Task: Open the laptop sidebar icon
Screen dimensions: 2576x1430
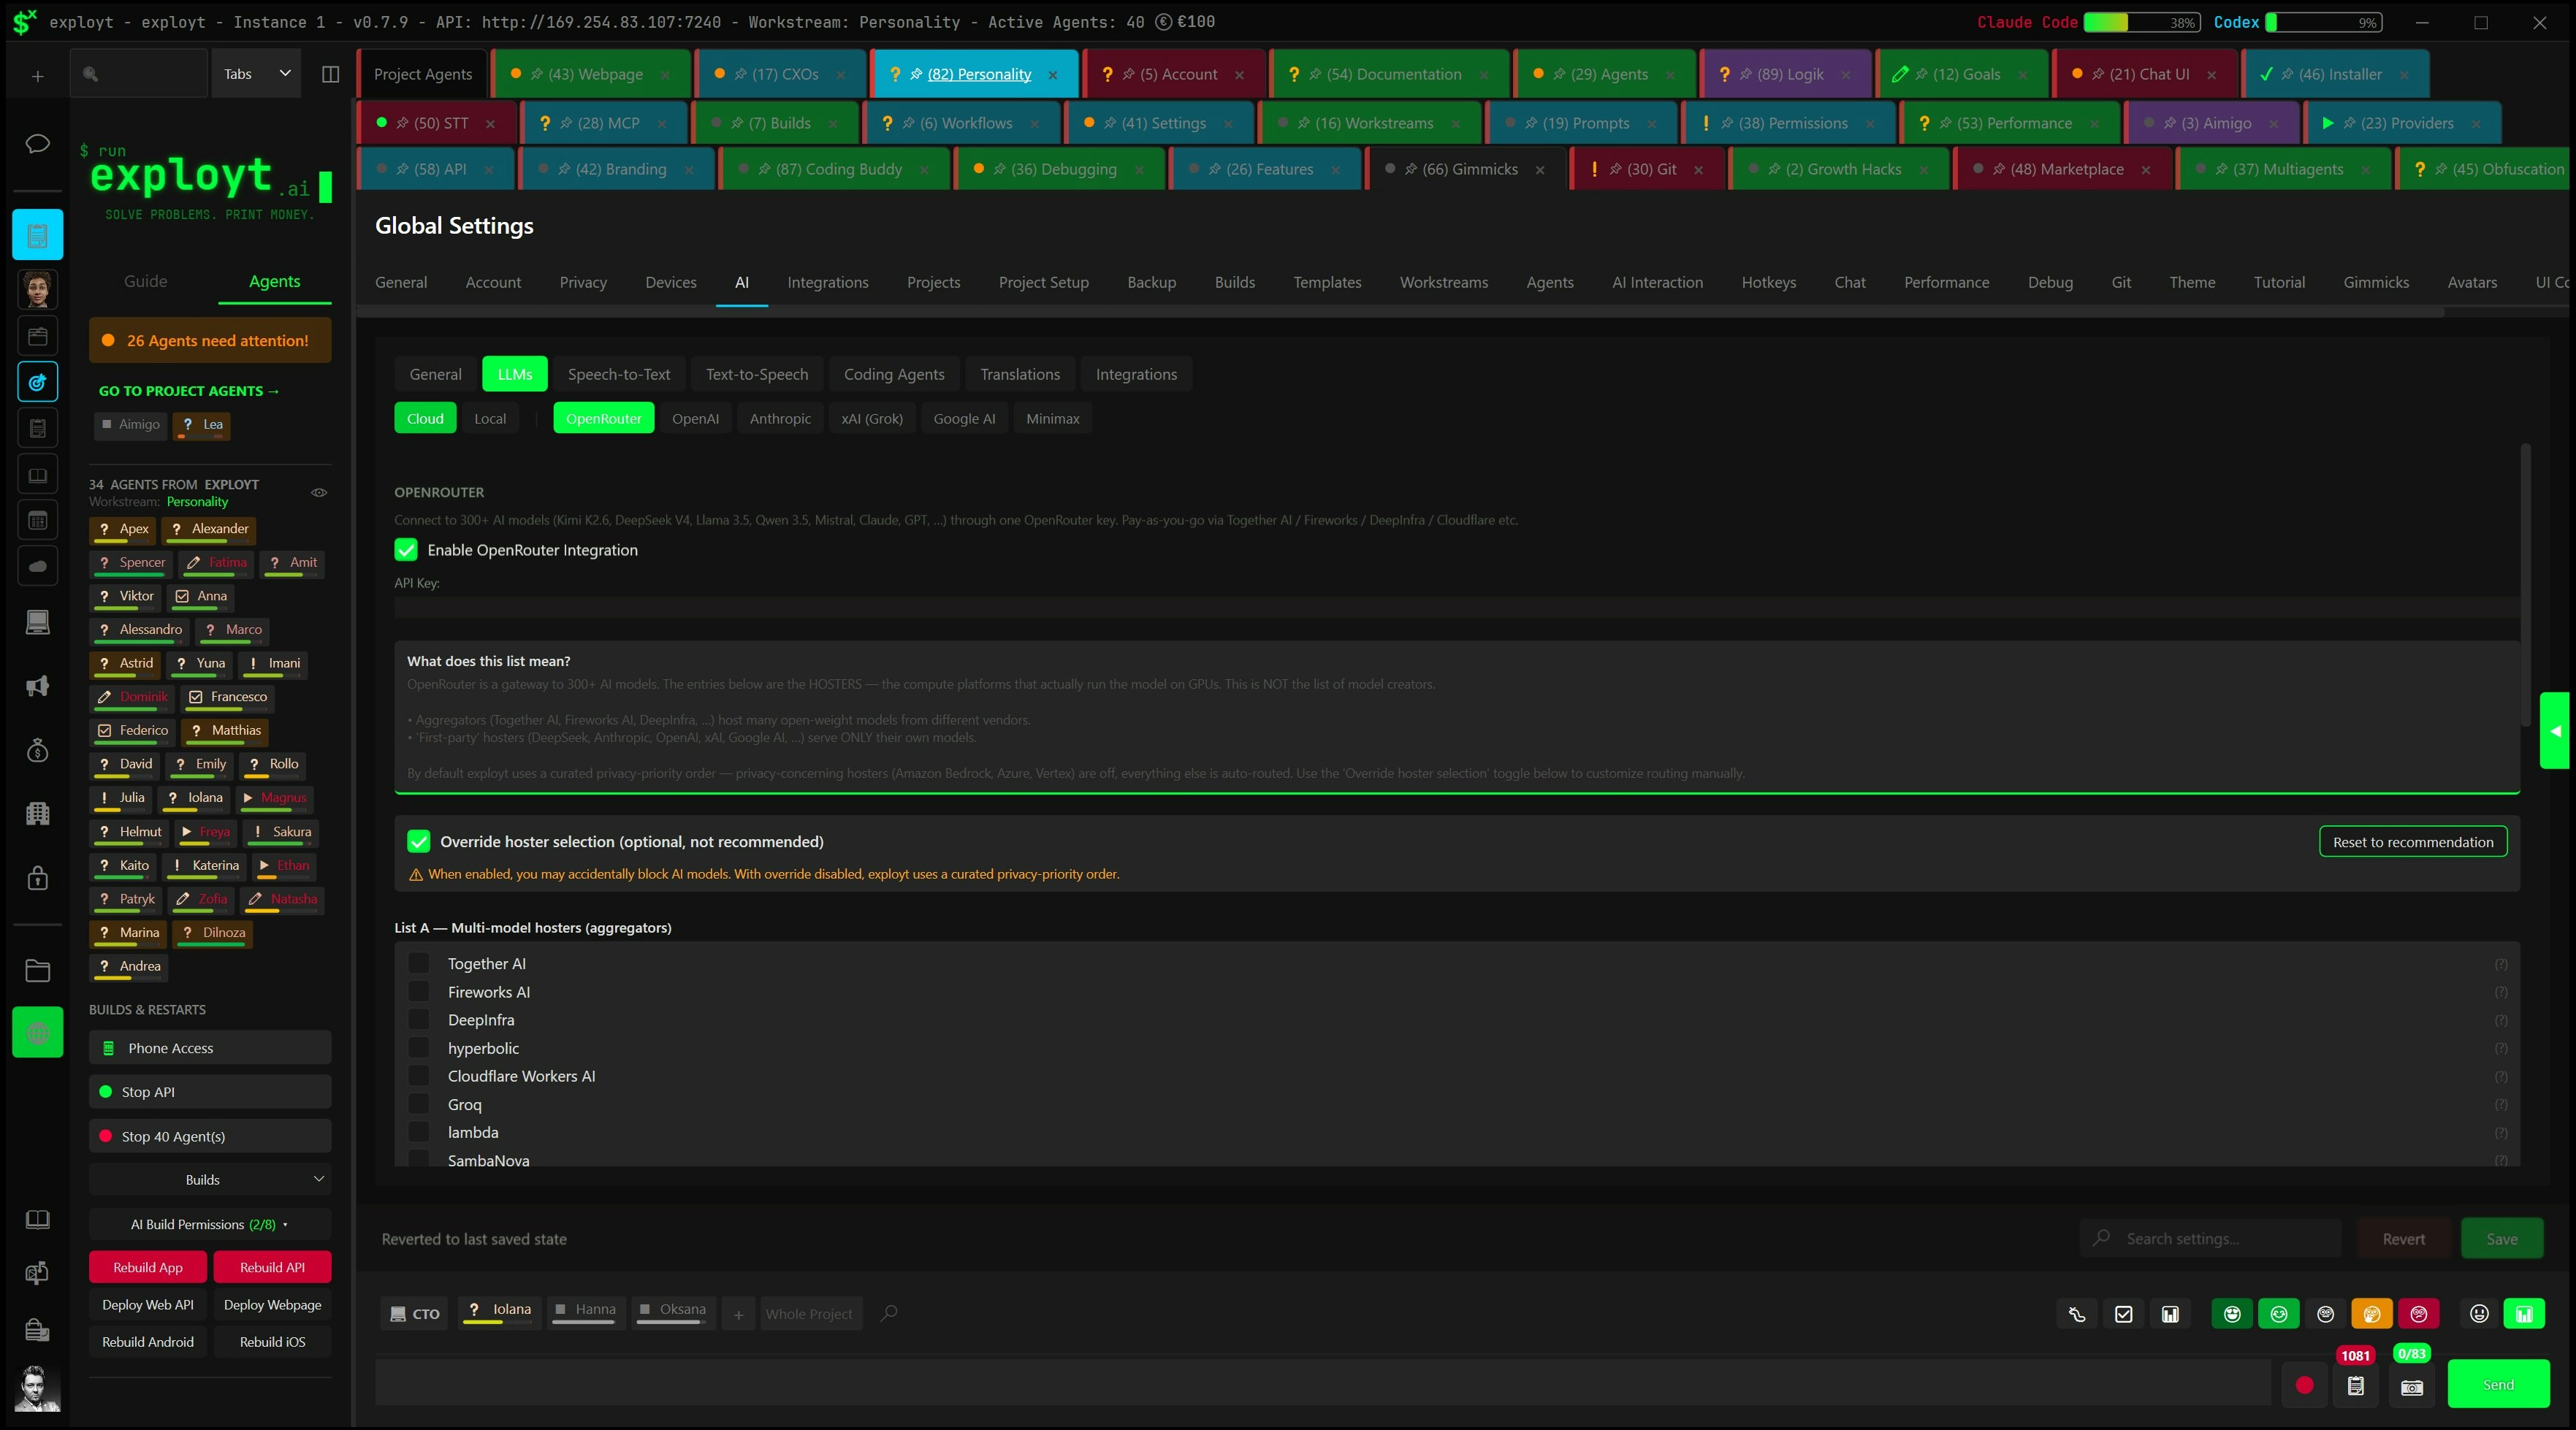Action: pos(37,622)
